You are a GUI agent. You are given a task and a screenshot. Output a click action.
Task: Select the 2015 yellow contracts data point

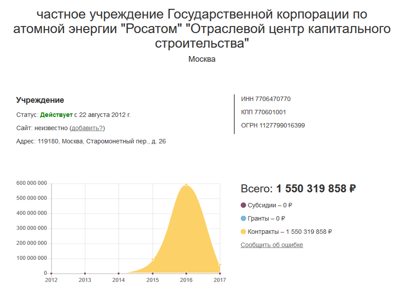point(152,259)
